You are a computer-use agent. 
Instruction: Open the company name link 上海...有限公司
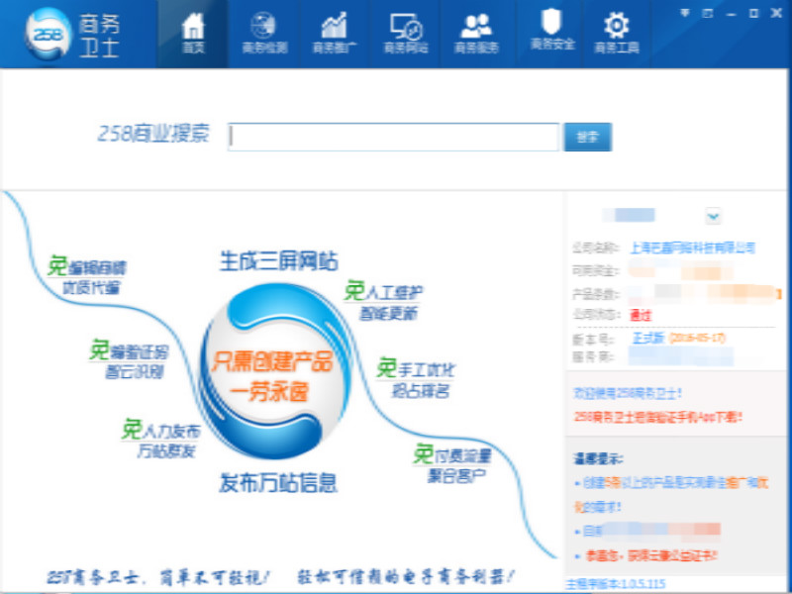(x=692, y=247)
